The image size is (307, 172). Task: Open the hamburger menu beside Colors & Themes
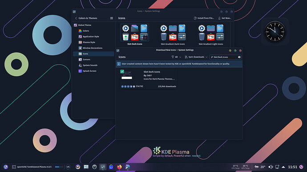coord(112,18)
